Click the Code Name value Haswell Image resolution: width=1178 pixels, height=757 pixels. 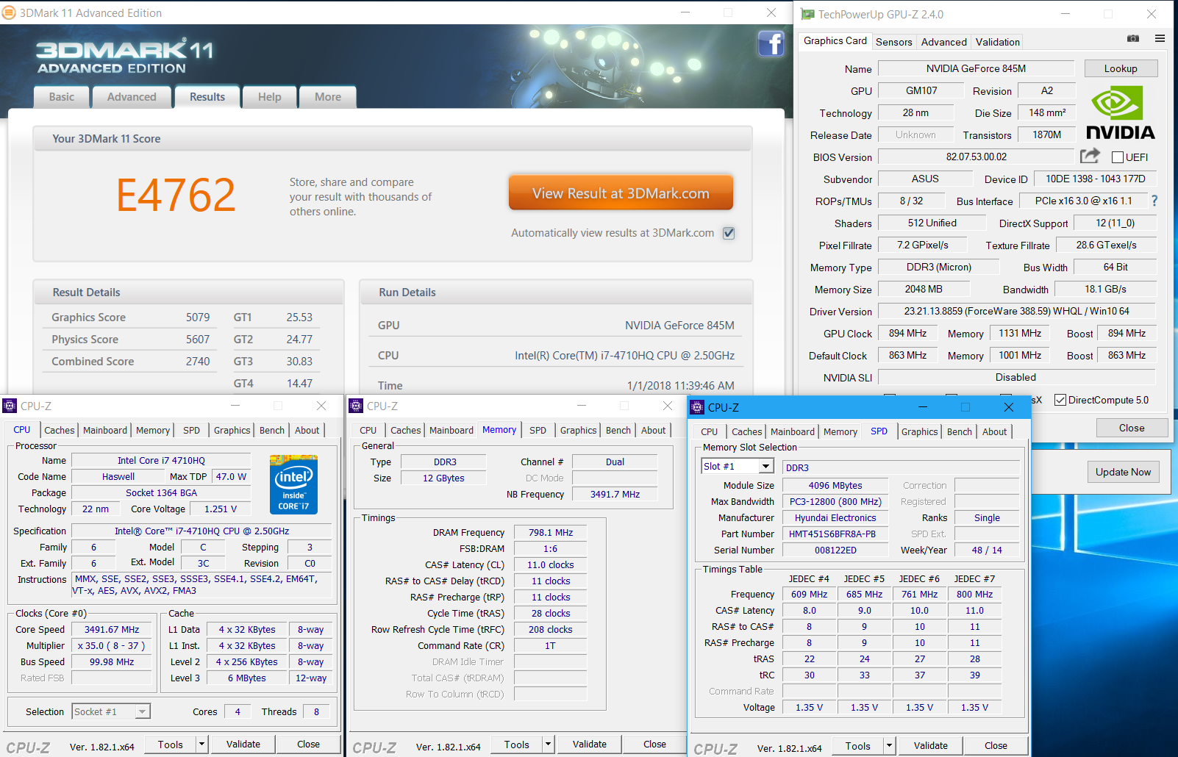coord(118,477)
